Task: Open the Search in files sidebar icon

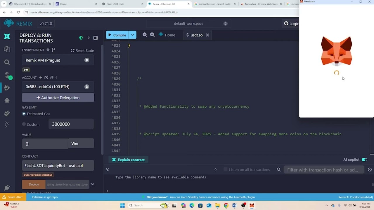Action: tap(7, 62)
